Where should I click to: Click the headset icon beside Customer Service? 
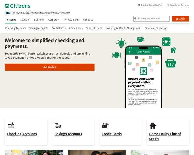(168, 5)
